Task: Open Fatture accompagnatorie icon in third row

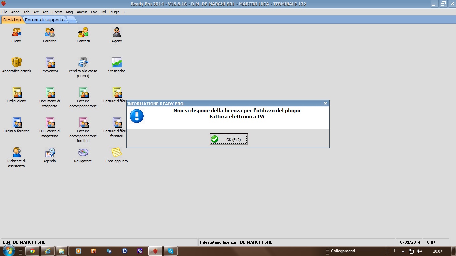Action: (x=83, y=92)
